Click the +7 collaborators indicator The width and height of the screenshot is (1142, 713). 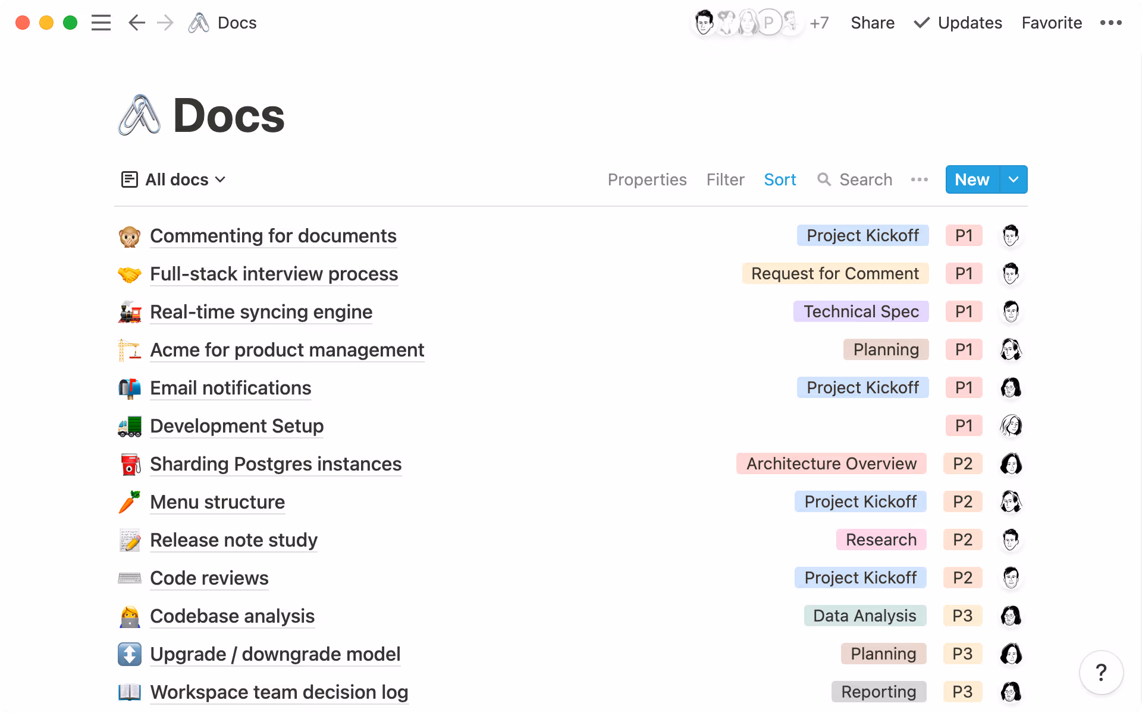coord(819,23)
